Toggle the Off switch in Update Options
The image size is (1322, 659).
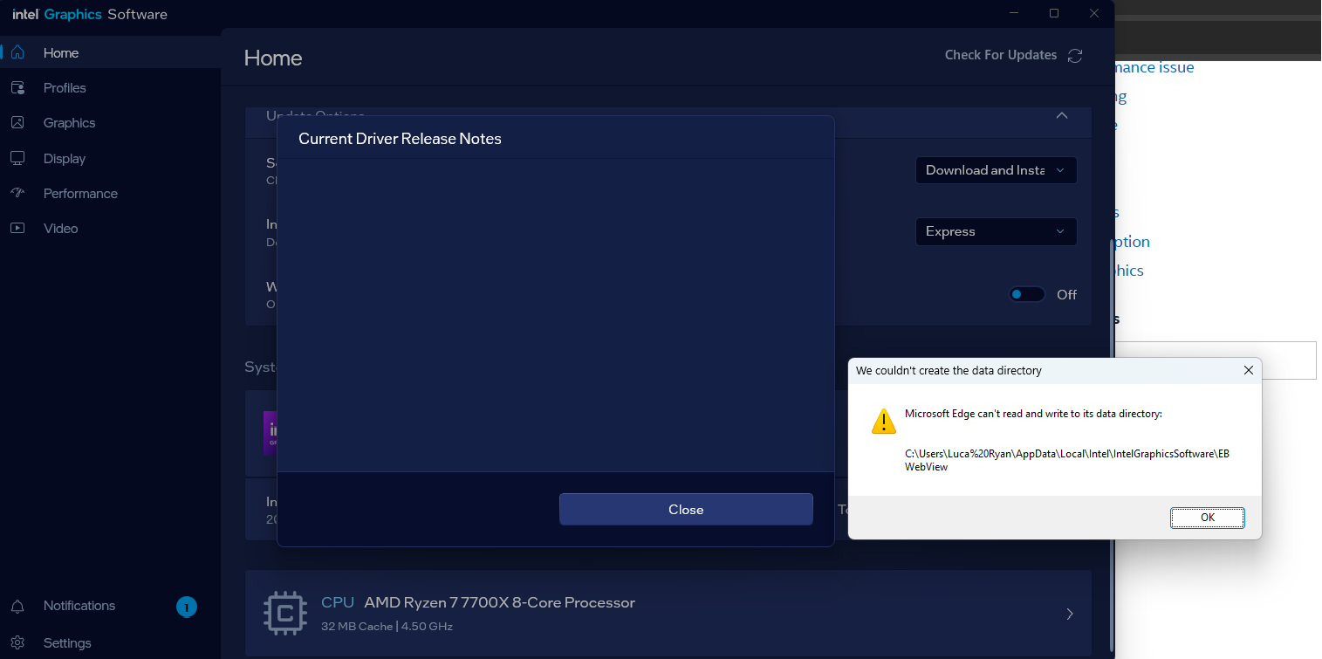point(1026,295)
